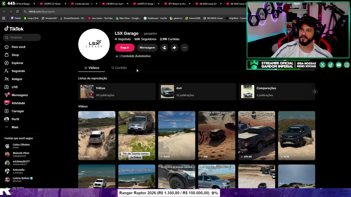
Task: Open the three-dot more options menu
Action: [x=185, y=48]
